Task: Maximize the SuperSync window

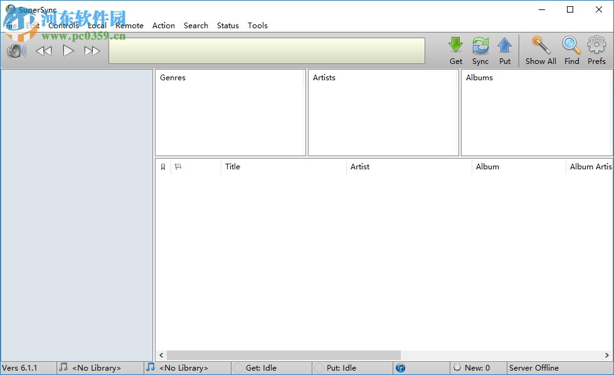Action: pos(570,9)
